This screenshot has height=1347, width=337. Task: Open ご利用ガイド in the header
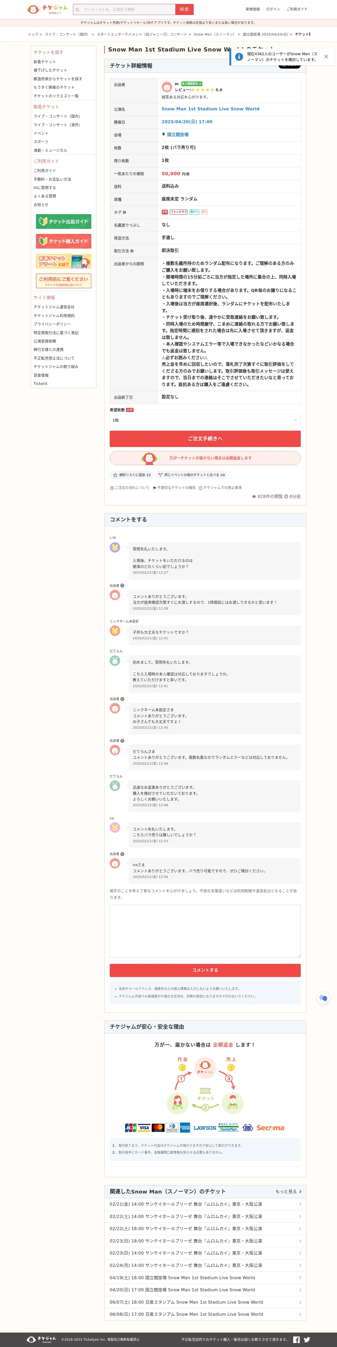click(x=297, y=9)
